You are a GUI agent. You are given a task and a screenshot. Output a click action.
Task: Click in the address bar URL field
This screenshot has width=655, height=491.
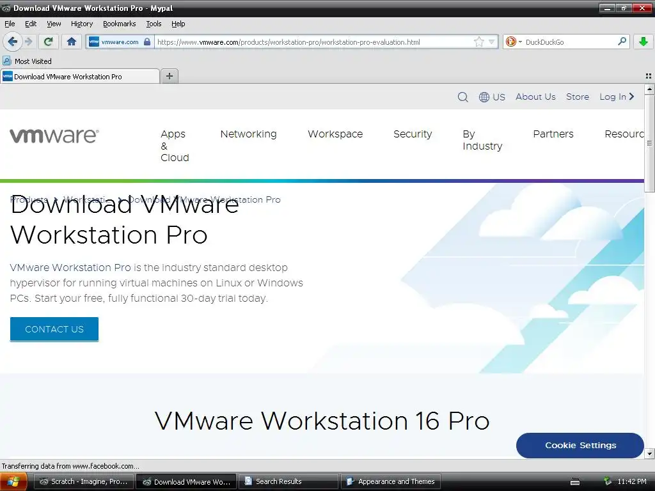pos(313,42)
